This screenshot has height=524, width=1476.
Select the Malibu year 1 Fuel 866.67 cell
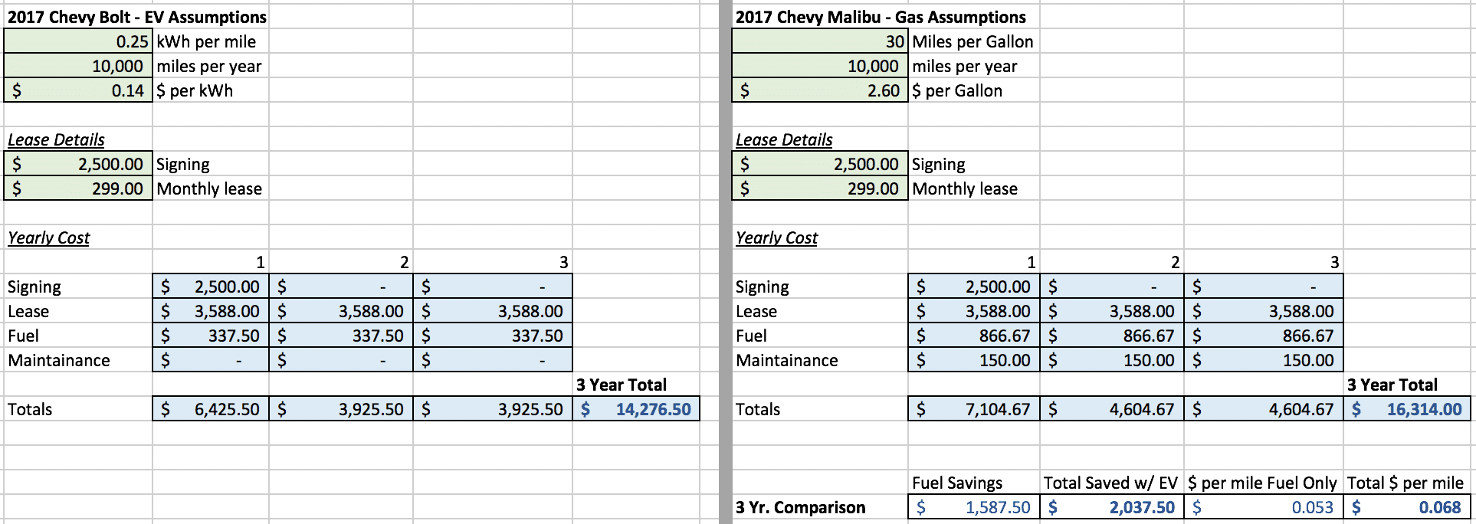pyautogui.click(x=974, y=336)
